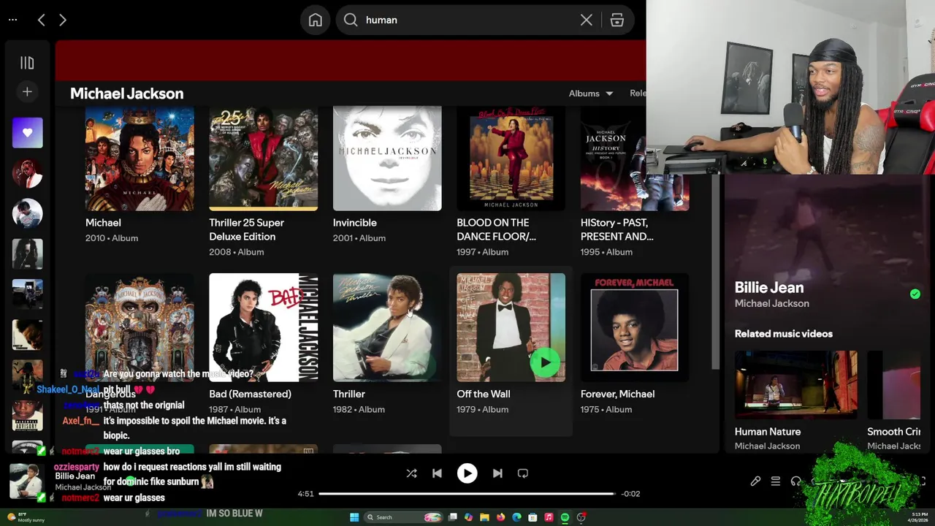The height and width of the screenshot is (526, 935).
Task: Click the Windows taskbar Search box
Action: (x=404, y=517)
